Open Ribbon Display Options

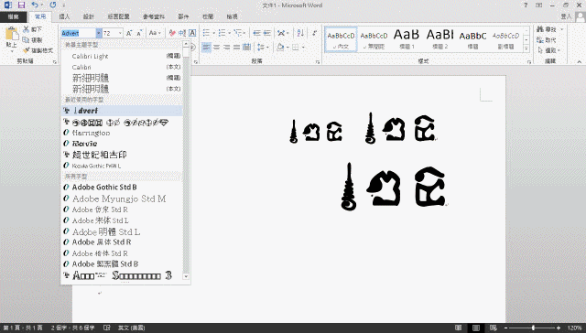pos(539,5)
